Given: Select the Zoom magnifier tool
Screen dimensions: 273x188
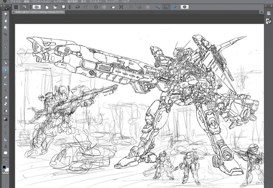Looking at the screenshot, I should 6,14.
